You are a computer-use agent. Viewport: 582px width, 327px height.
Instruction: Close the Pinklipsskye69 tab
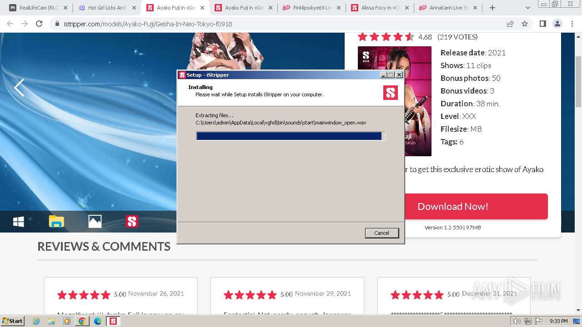pyautogui.click(x=338, y=8)
